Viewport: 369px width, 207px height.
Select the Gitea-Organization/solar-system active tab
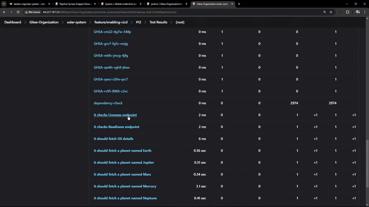212,4
